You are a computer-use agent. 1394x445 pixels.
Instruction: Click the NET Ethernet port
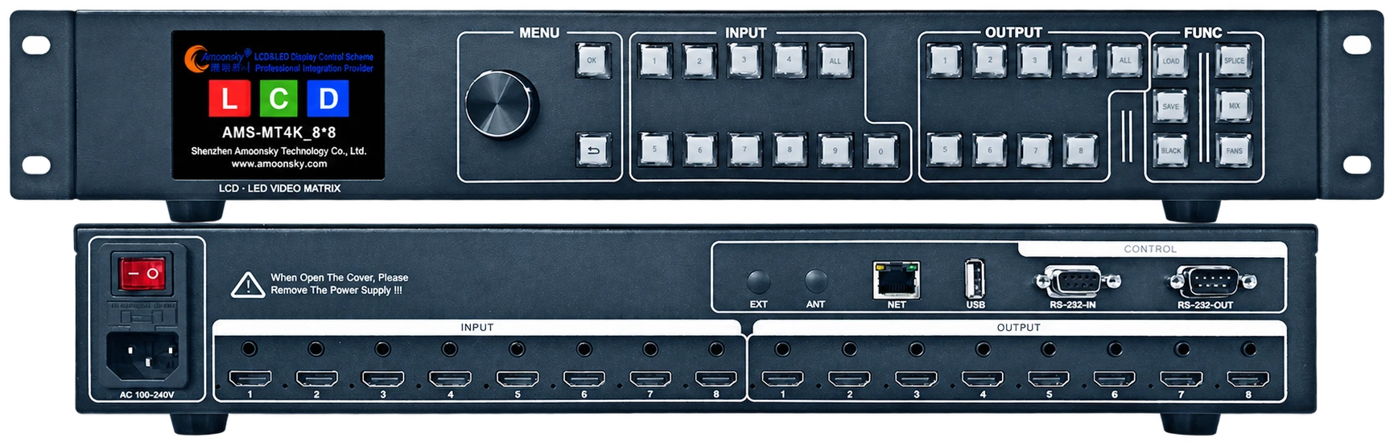click(897, 280)
